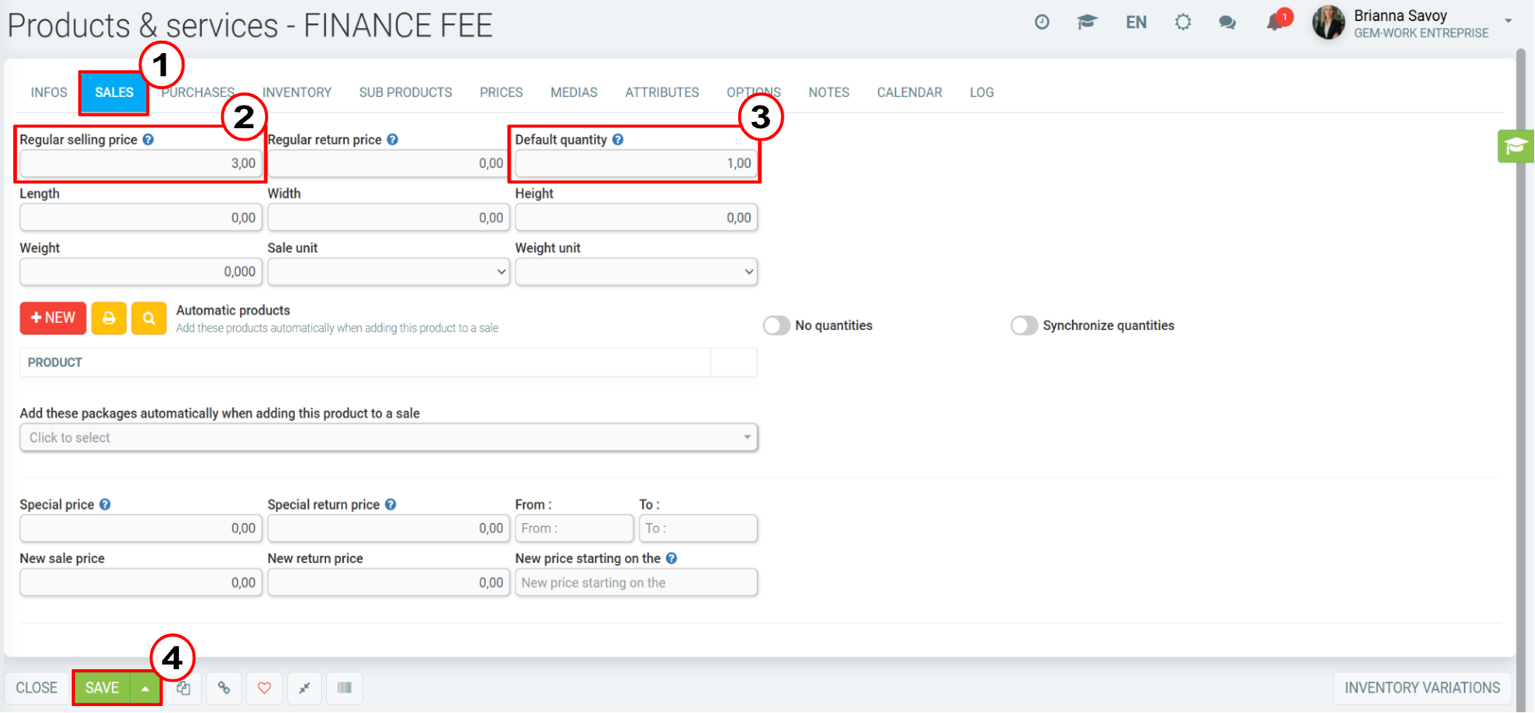Click Brianna Savoy's profile avatar
The image size is (1535, 713).
click(x=1329, y=23)
